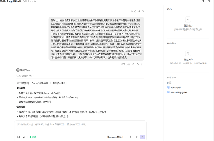Attach a file with the paperclip icon

(x=24, y=137)
